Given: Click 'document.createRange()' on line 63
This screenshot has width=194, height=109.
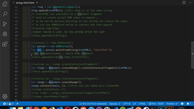Looking at the screenshot, I should tap(65, 82).
